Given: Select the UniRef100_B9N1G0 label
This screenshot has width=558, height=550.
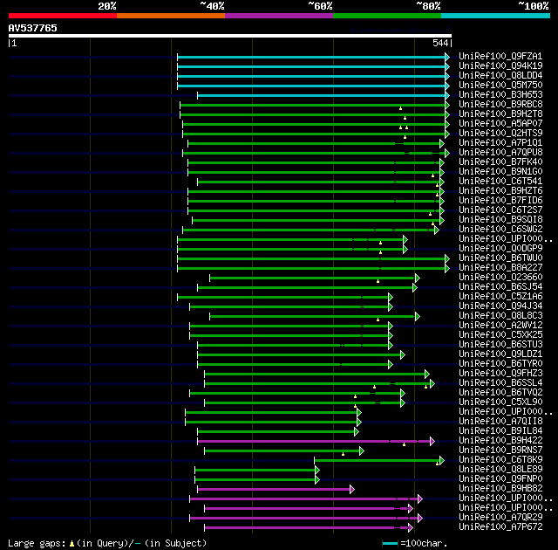Looking at the screenshot, I should coord(500,172).
